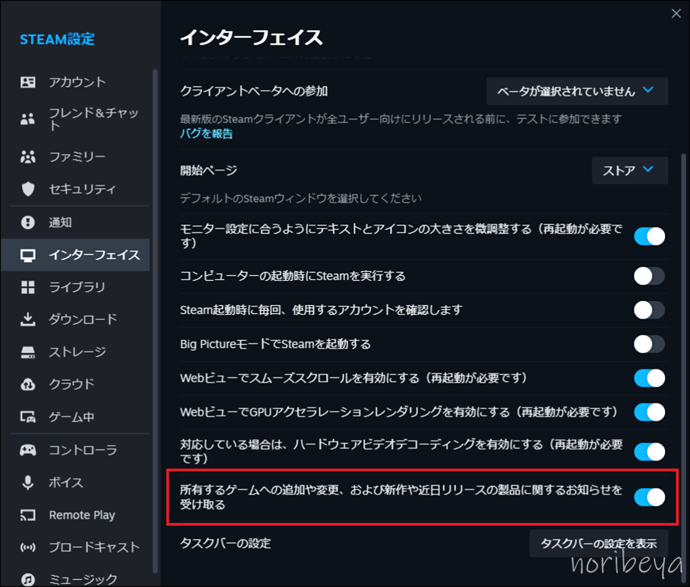The height and width of the screenshot is (587, 690).
Task: Click the セキュリティ shield icon
Action: coord(27,189)
